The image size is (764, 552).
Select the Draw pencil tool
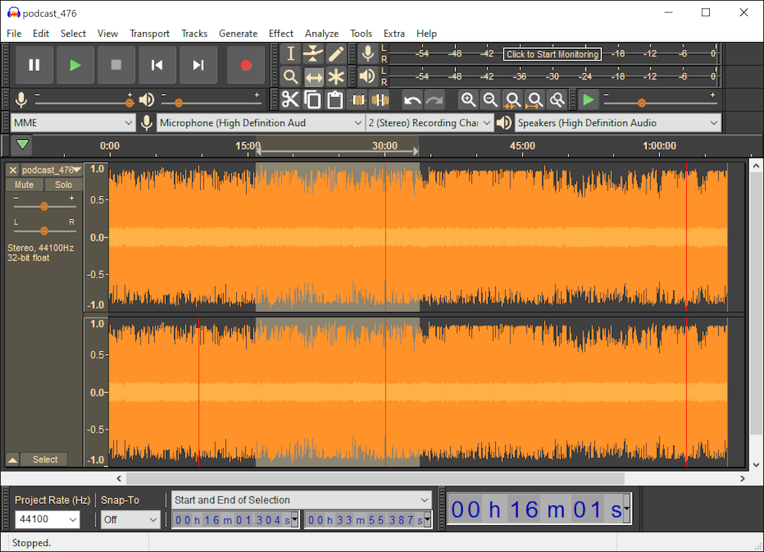335,54
